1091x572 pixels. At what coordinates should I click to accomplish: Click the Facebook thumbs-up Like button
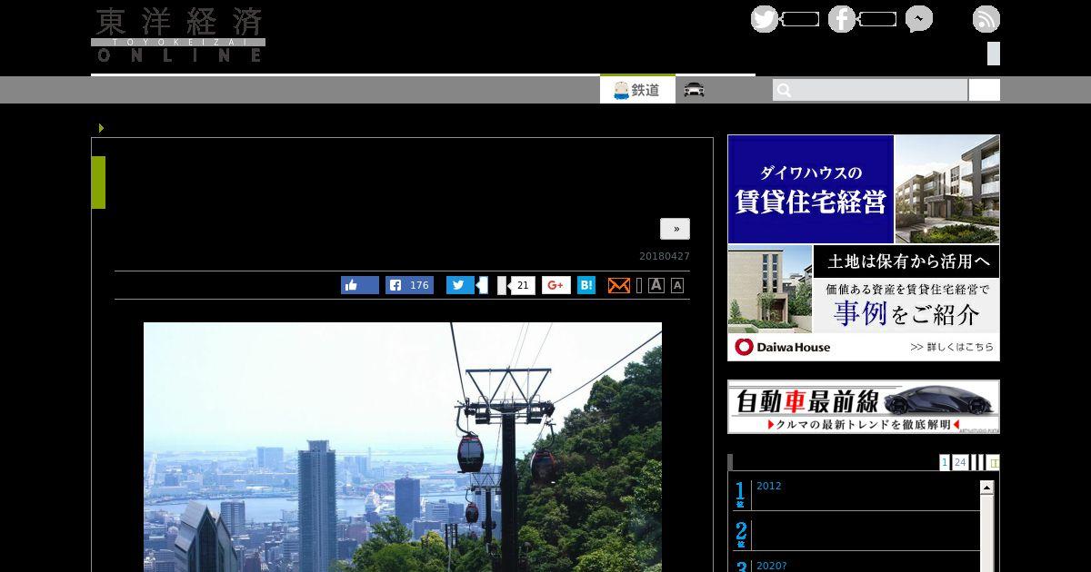[x=360, y=285]
